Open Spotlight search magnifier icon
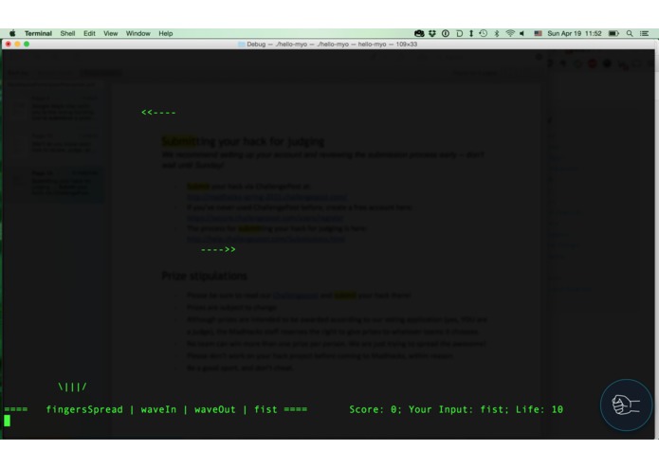The height and width of the screenshot is (468, 659). click(x=630, y=33)
